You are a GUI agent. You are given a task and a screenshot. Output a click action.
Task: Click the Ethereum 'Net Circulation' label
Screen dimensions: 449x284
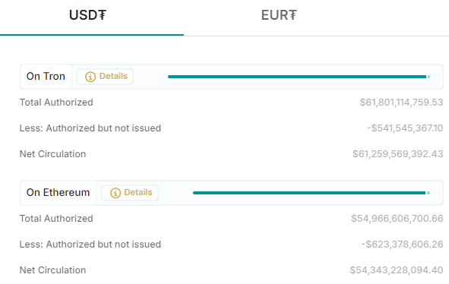52,270
